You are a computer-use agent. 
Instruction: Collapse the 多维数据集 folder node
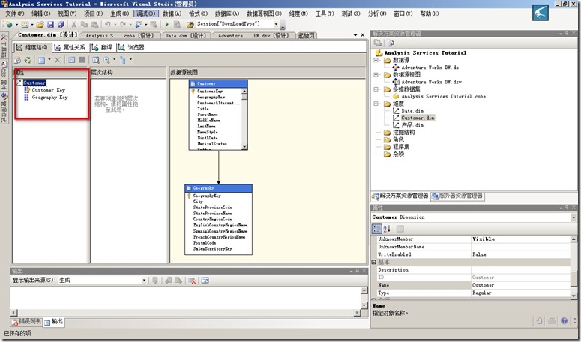pos(376,89)
